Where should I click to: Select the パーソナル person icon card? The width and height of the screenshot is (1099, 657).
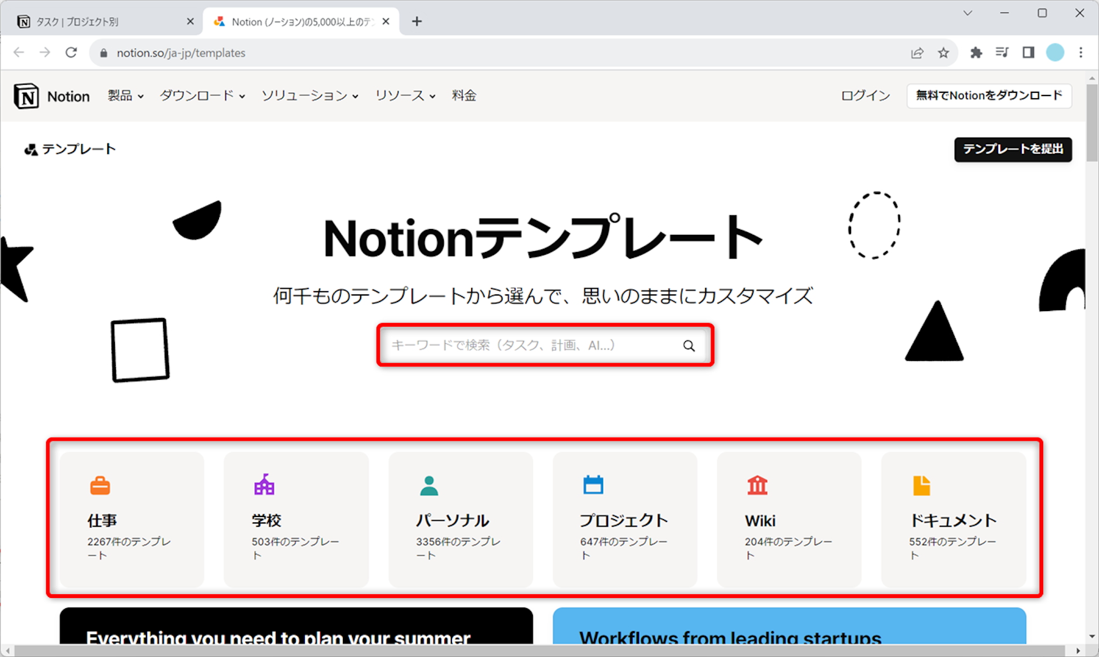(460, 519)
